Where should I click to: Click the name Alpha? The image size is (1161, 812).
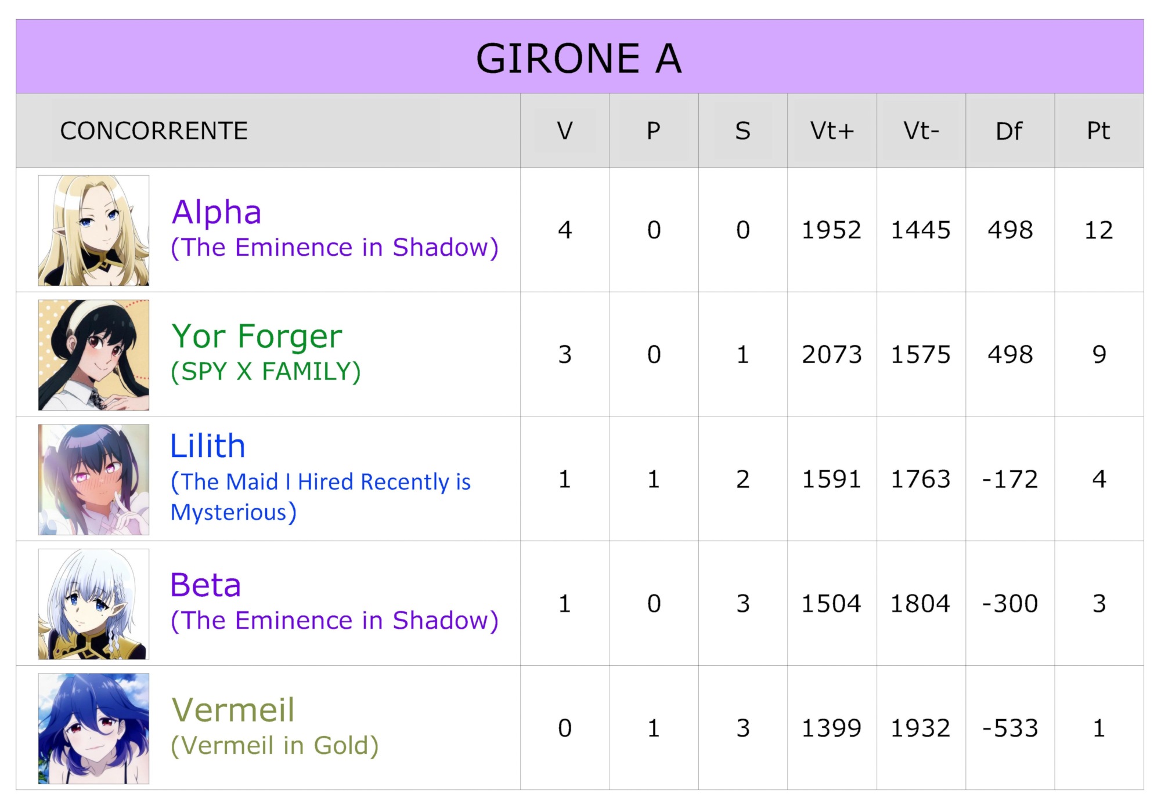(x=217, y=212)
